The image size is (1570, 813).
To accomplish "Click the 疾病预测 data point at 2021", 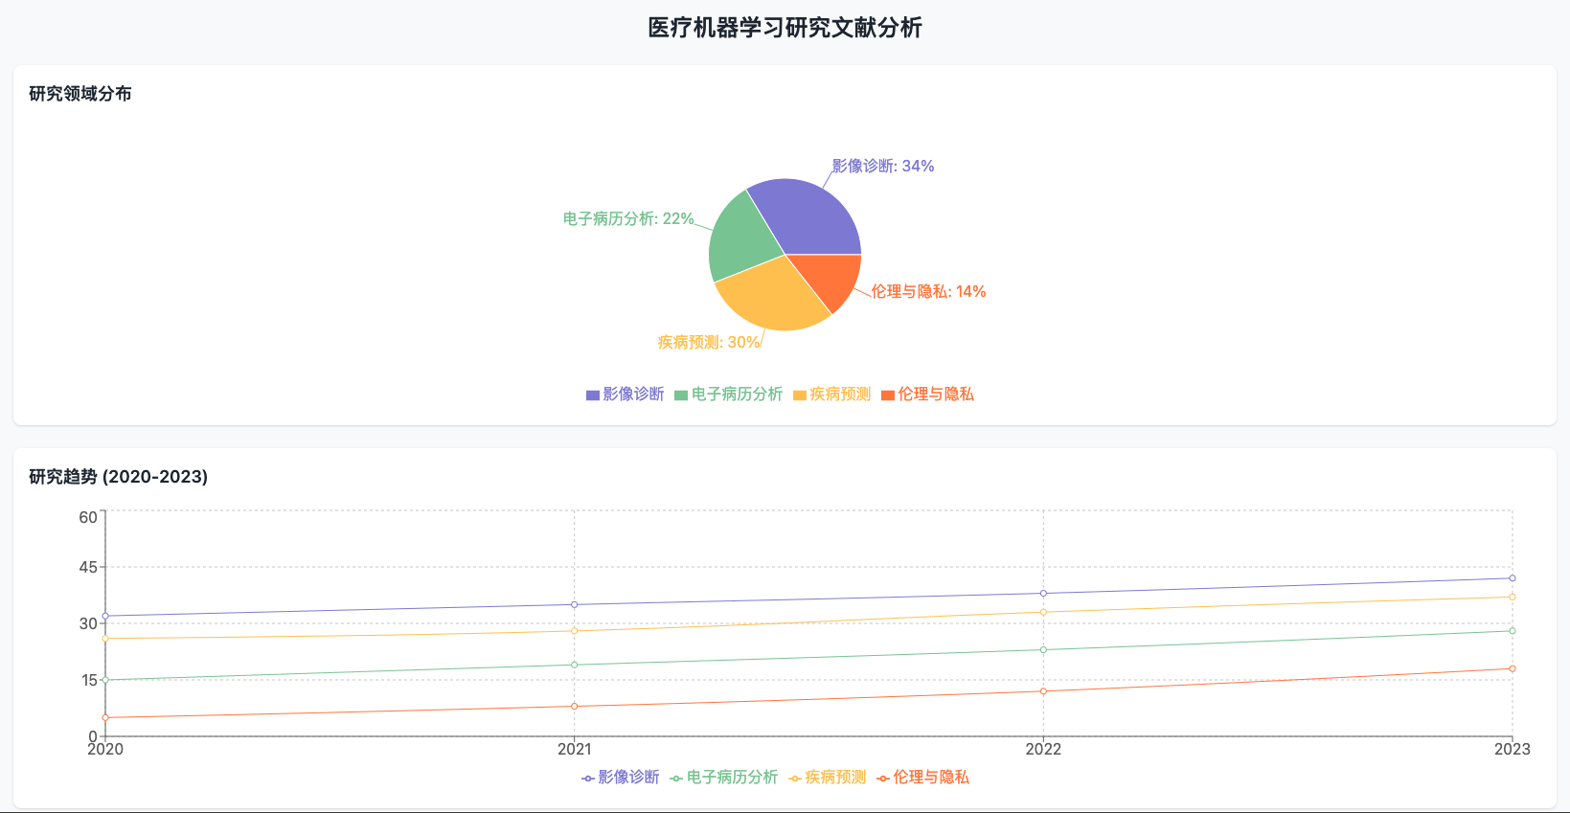I will tap(575, 631).
